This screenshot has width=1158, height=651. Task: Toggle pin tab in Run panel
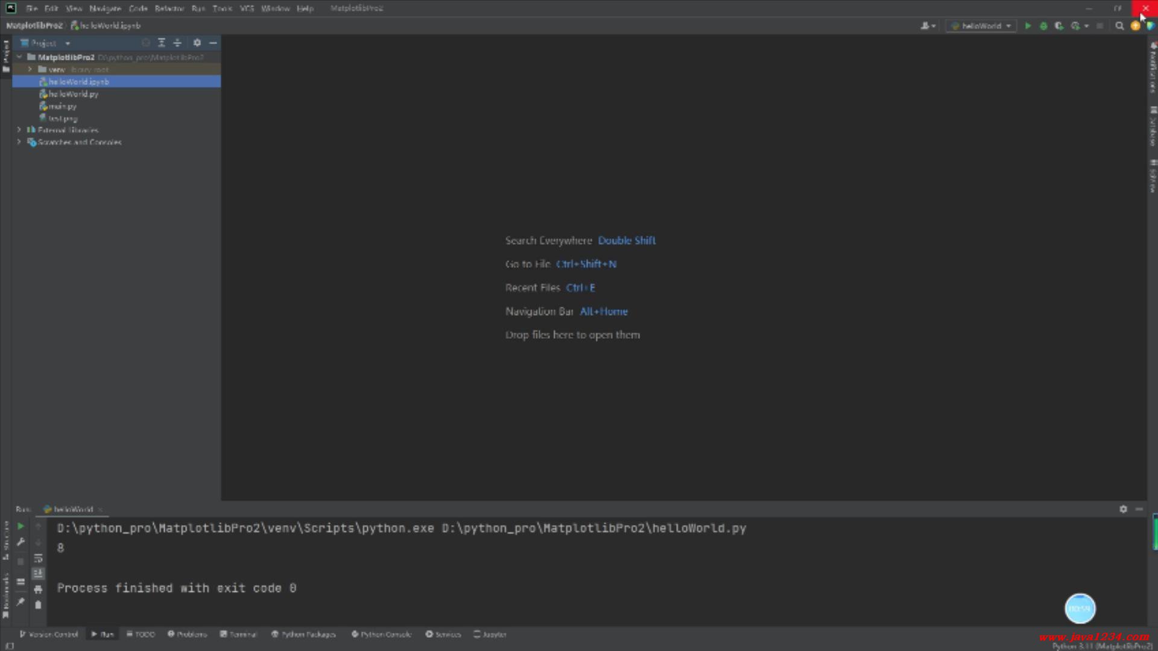pyautogui.click(x=21, y=602)
